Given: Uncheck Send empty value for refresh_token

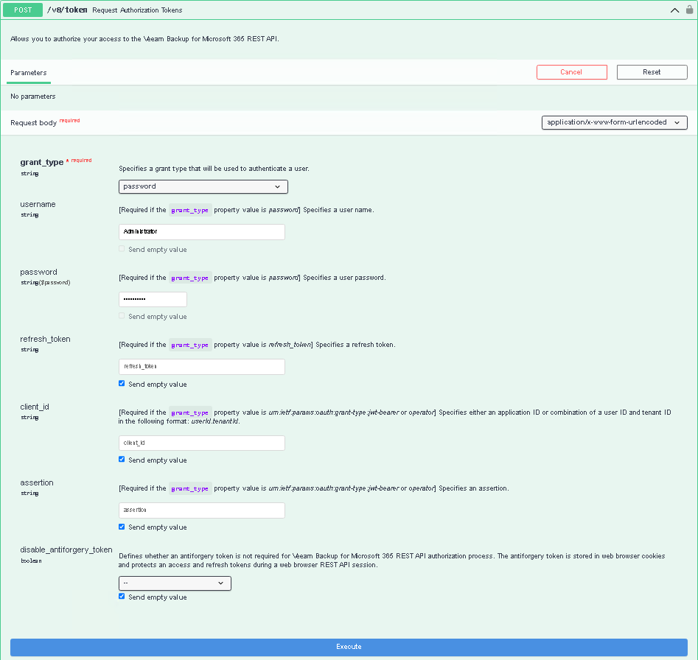Looking at the screenshot, I should (x=122, y=383).
